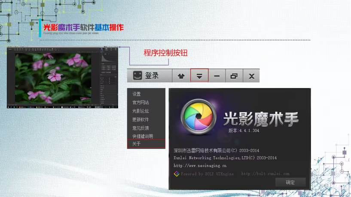The height and width of the screenshot is (197, 351).
Task: Click the flower photo in the software screenshot
Action: coord(53,78)
